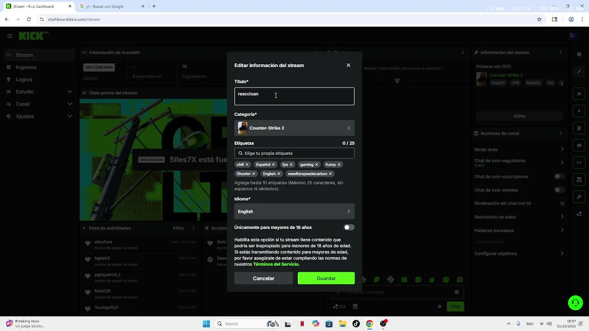The width and height of the screenshot is (589, 331).
Task: Remove the Español tag
Action: pos(273,165)
